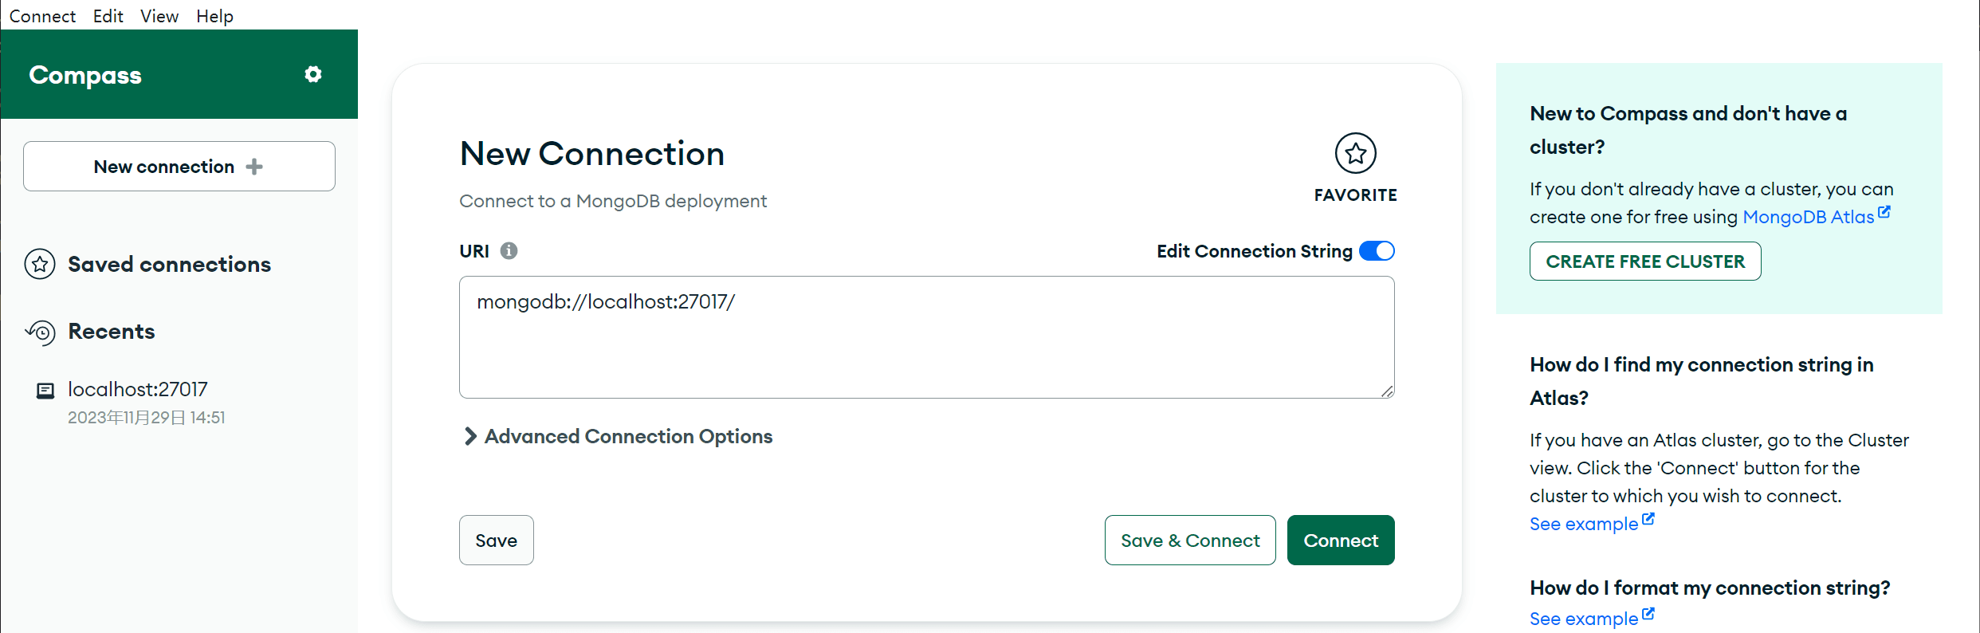Click the Recents history icon
1980x633 pixels.
pos(41,332)
